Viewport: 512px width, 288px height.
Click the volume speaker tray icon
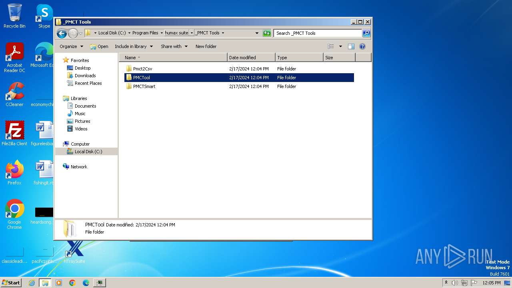click(x=455, y=283)
